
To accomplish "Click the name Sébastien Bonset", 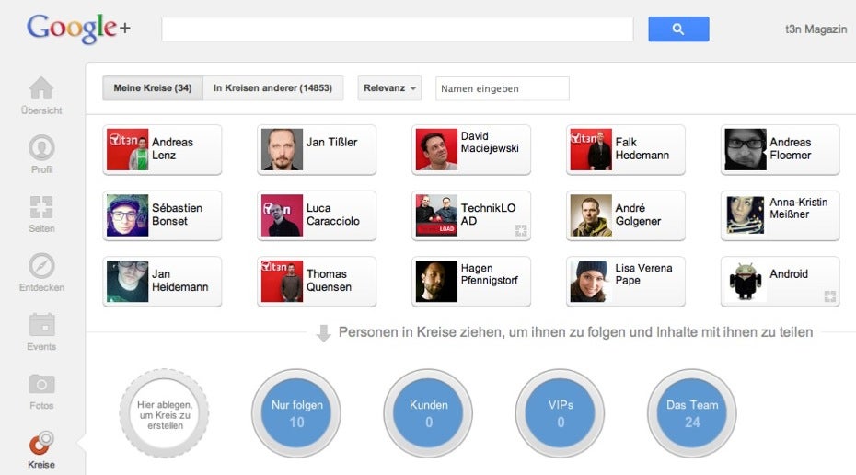I will (x=177, y=214).
